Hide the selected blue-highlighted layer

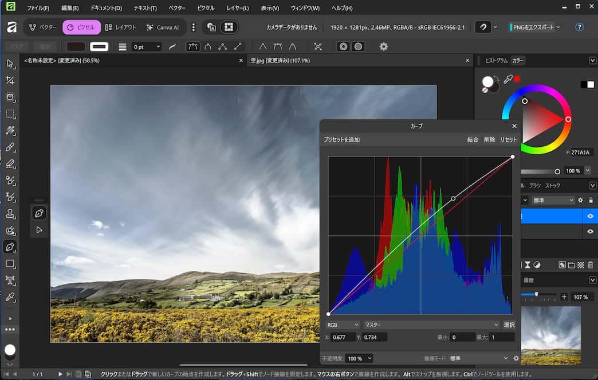[x=590, y=216]
